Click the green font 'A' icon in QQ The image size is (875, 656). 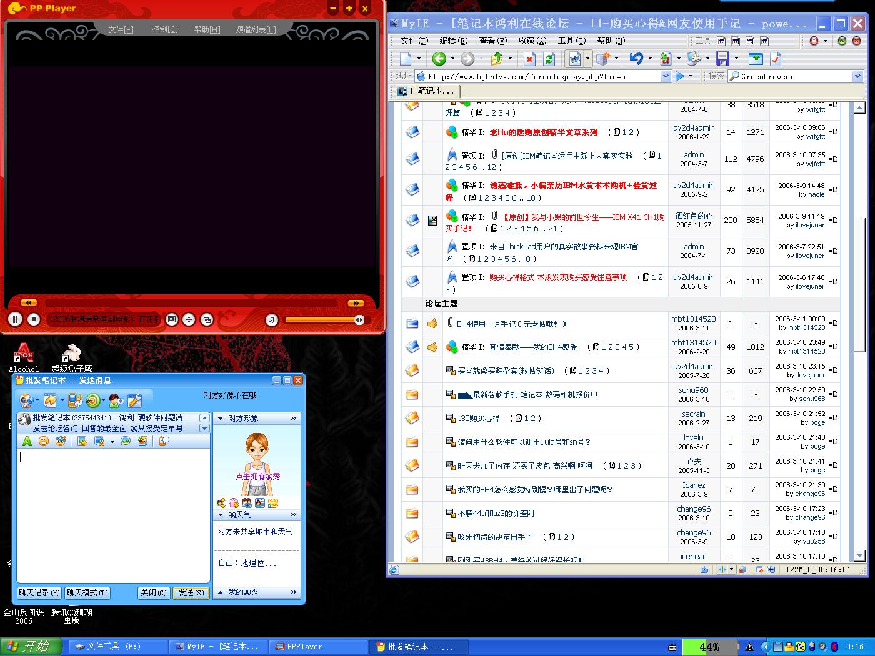coord(27,441)
